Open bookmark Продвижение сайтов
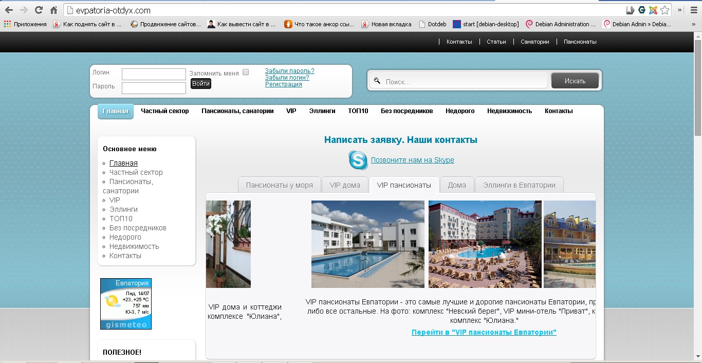Screen dimensions: 702x363 click(x=165, y=24)
